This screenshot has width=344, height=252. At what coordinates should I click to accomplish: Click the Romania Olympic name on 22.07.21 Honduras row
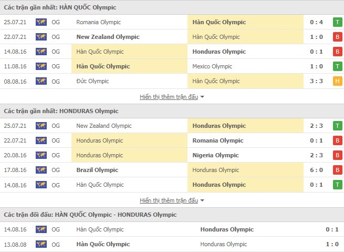click(218, 140)
